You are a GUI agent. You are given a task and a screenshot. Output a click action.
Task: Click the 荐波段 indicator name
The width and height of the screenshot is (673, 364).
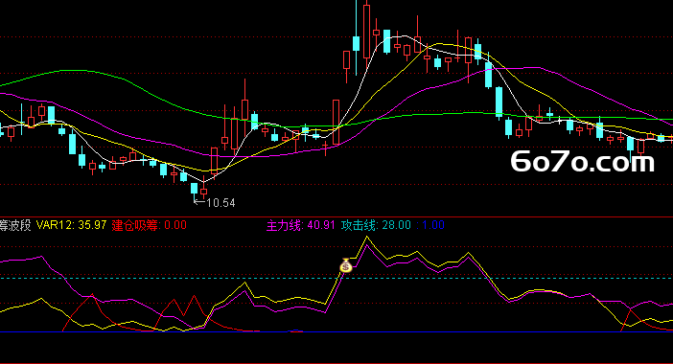15,225
